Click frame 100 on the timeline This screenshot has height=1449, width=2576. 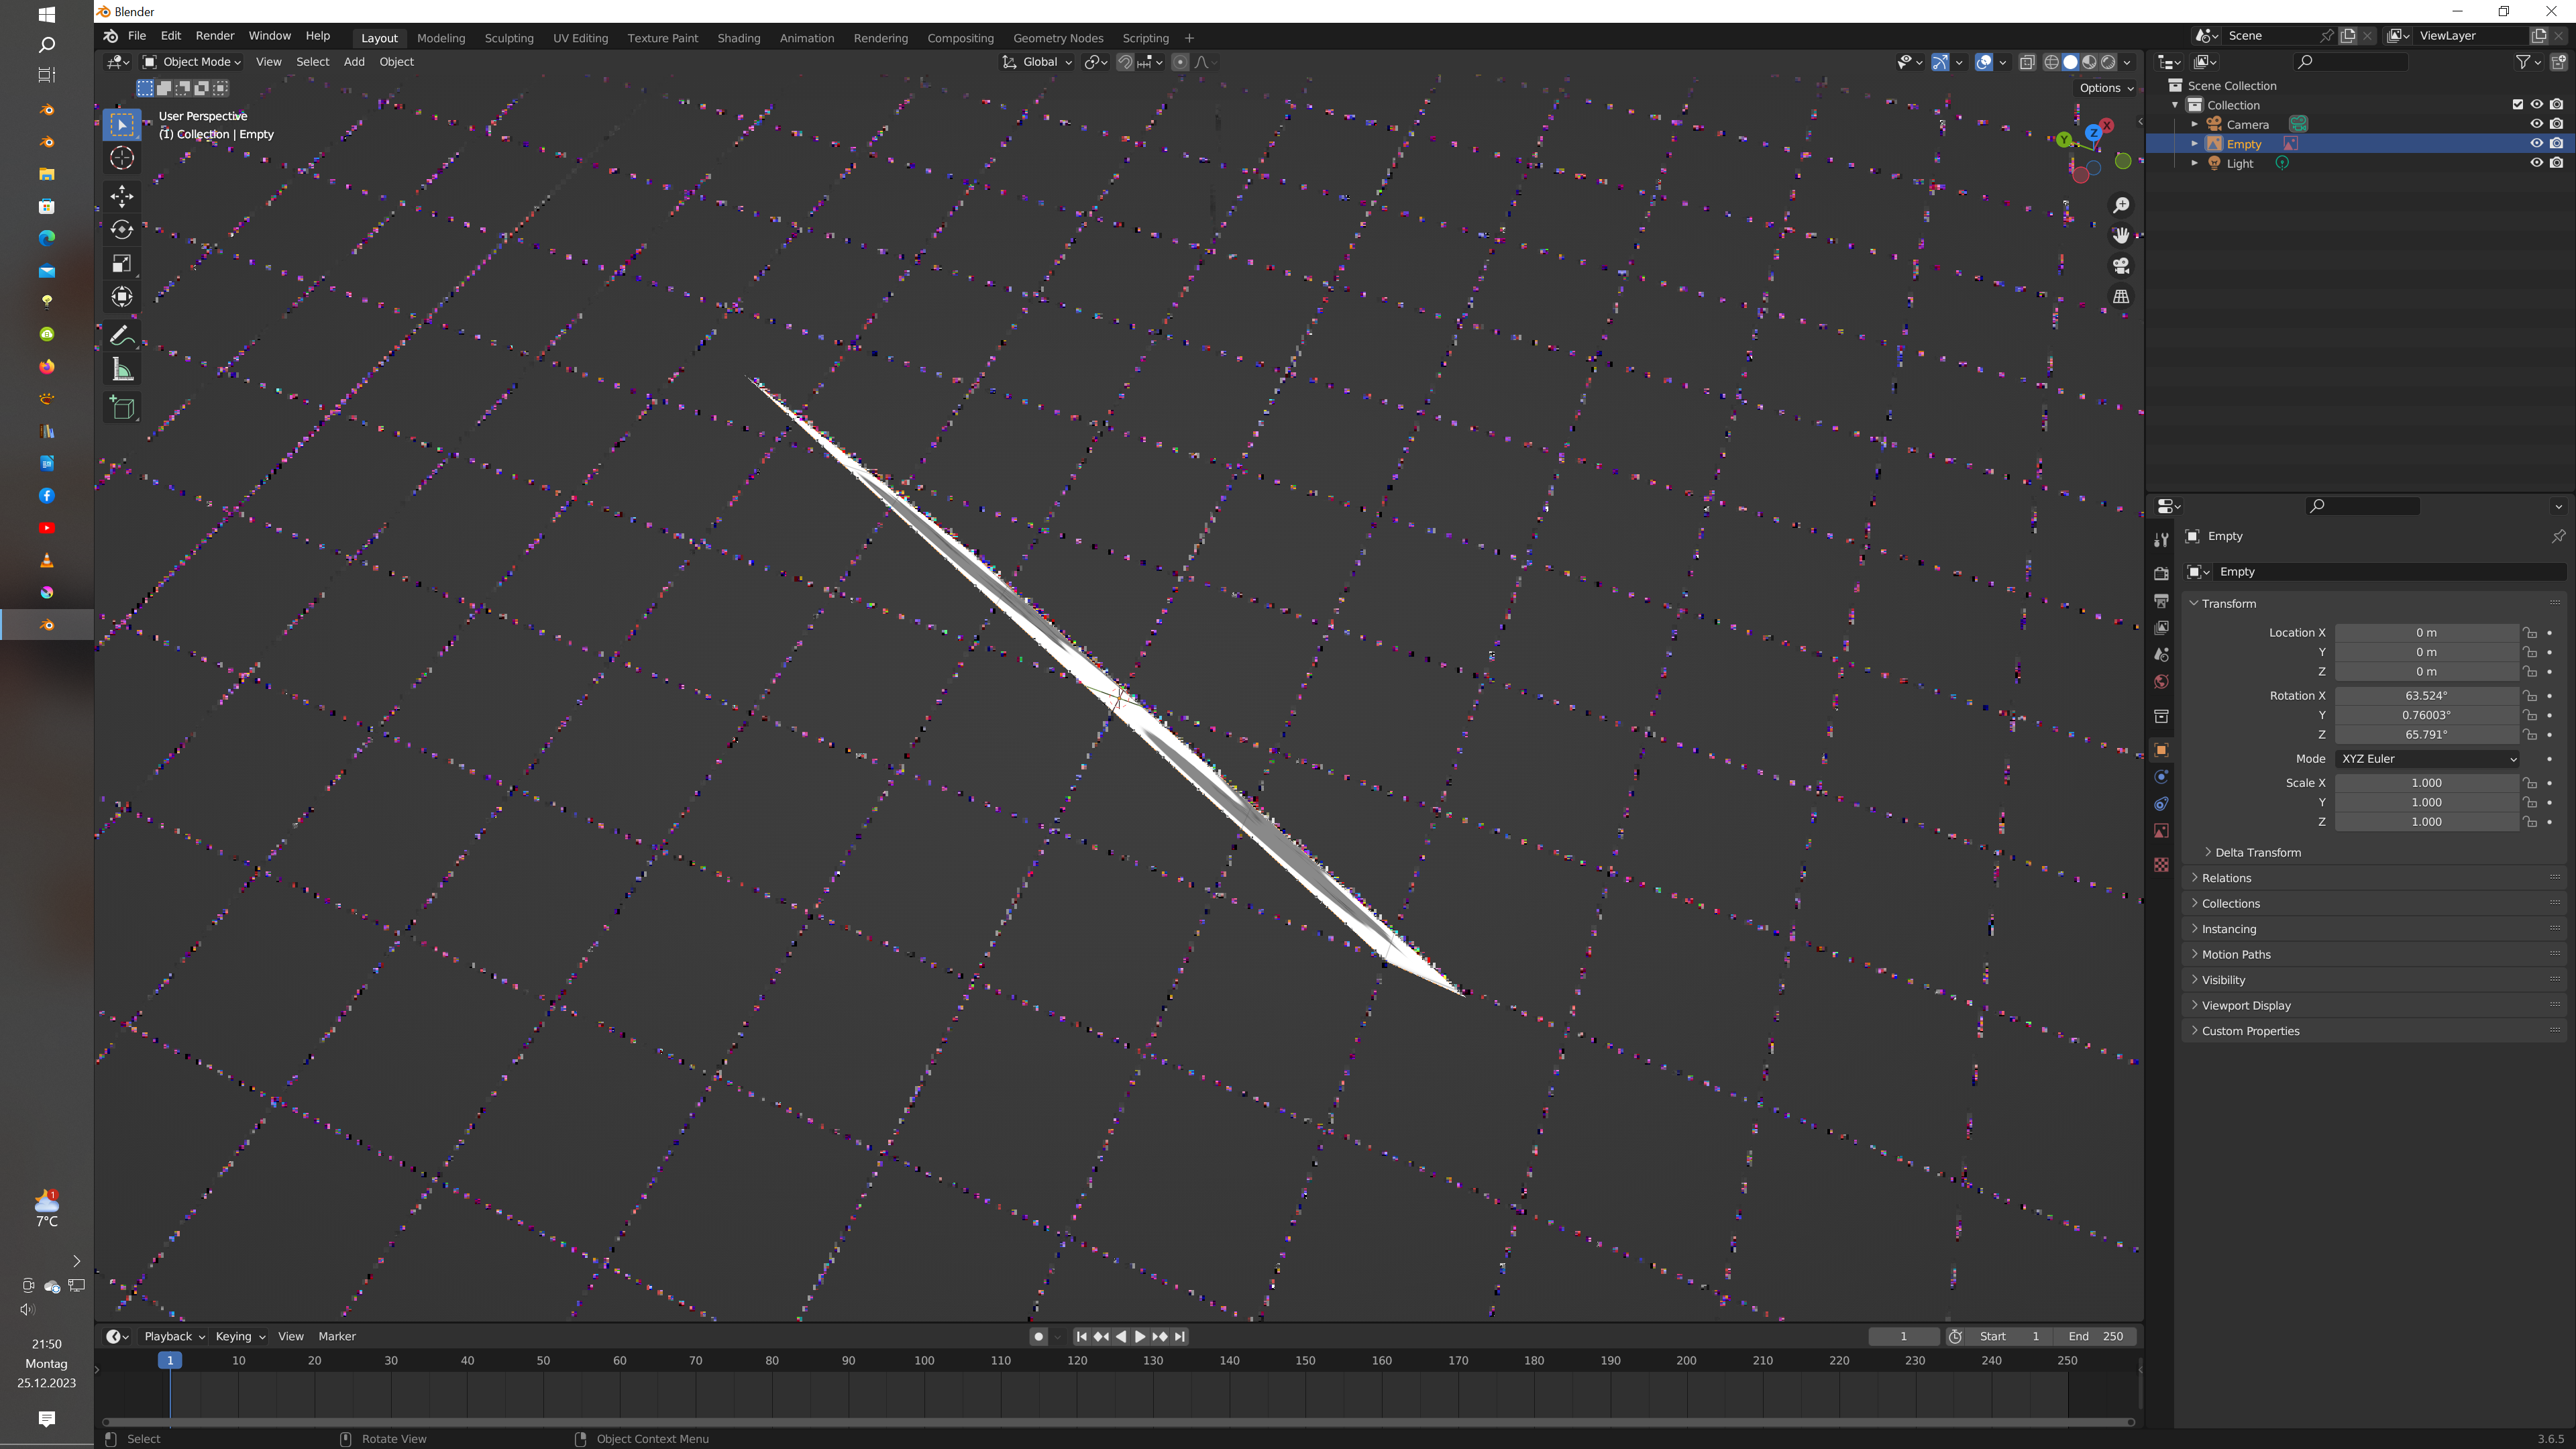pyautogui.click(x=924, y=1361)
